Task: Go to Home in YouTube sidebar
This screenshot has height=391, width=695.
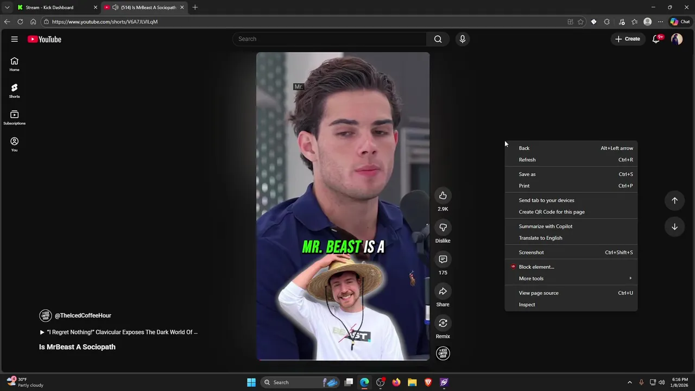Action: coord(15,64)
